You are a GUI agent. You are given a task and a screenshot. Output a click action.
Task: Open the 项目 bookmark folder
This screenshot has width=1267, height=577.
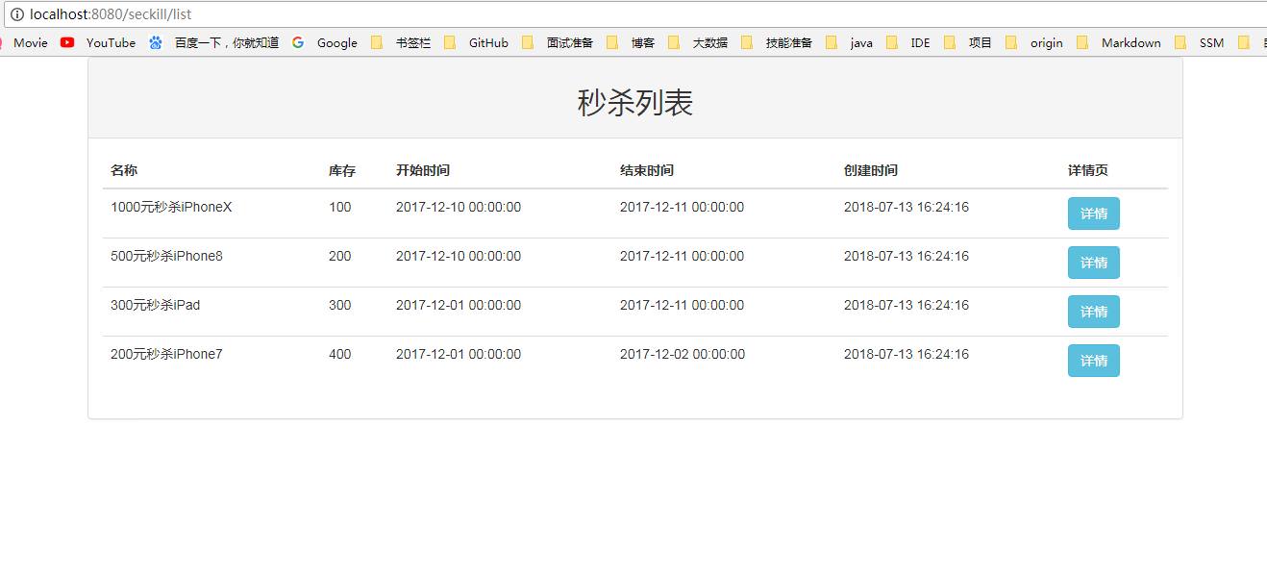968,42
